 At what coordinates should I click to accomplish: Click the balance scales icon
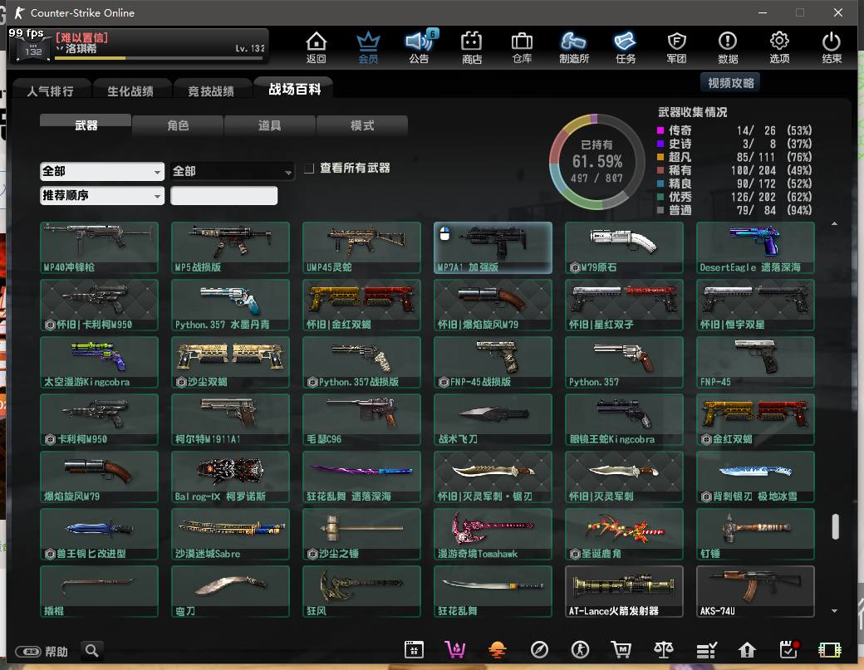tap(664, 649)
